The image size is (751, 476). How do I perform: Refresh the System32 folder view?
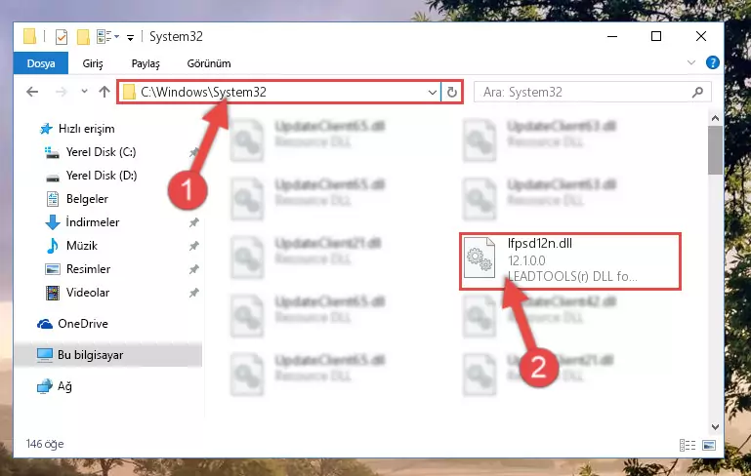[451, 92]
